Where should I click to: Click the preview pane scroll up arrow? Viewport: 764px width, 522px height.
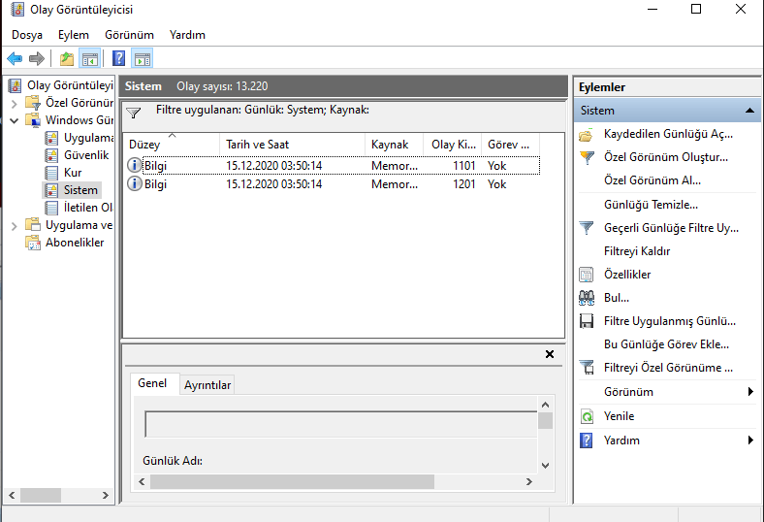(x=545, y=405)
